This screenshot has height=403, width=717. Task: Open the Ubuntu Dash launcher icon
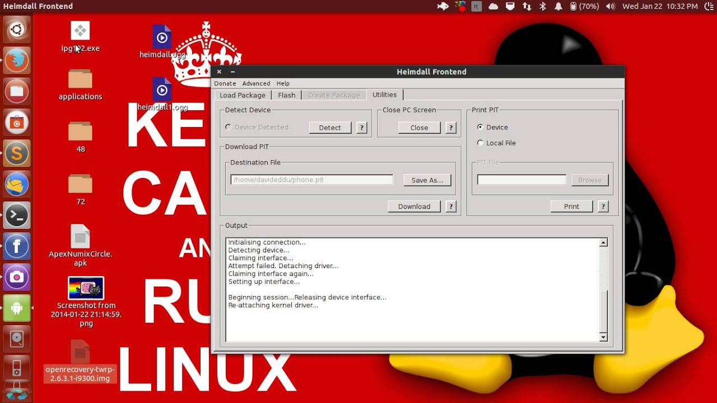[x=16, y=29]
